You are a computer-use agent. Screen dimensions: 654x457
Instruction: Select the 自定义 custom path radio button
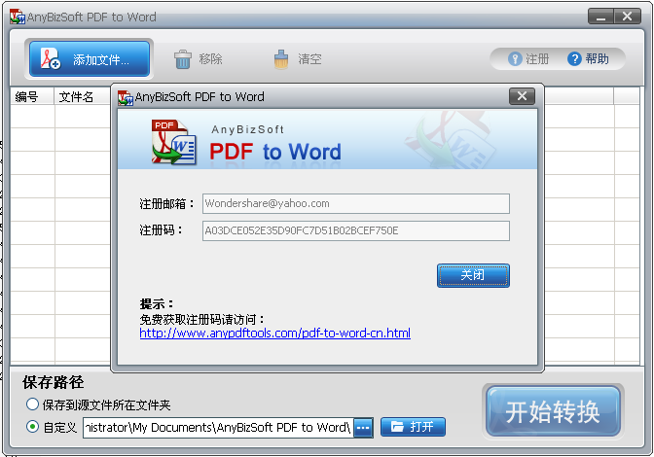pos(32,427)
